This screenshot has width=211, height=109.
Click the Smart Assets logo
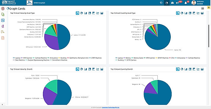9,3
